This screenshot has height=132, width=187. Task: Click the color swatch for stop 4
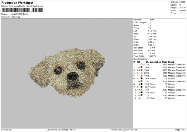142,73
